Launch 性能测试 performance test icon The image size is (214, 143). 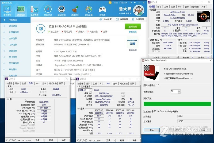click(x=48, y=11)
